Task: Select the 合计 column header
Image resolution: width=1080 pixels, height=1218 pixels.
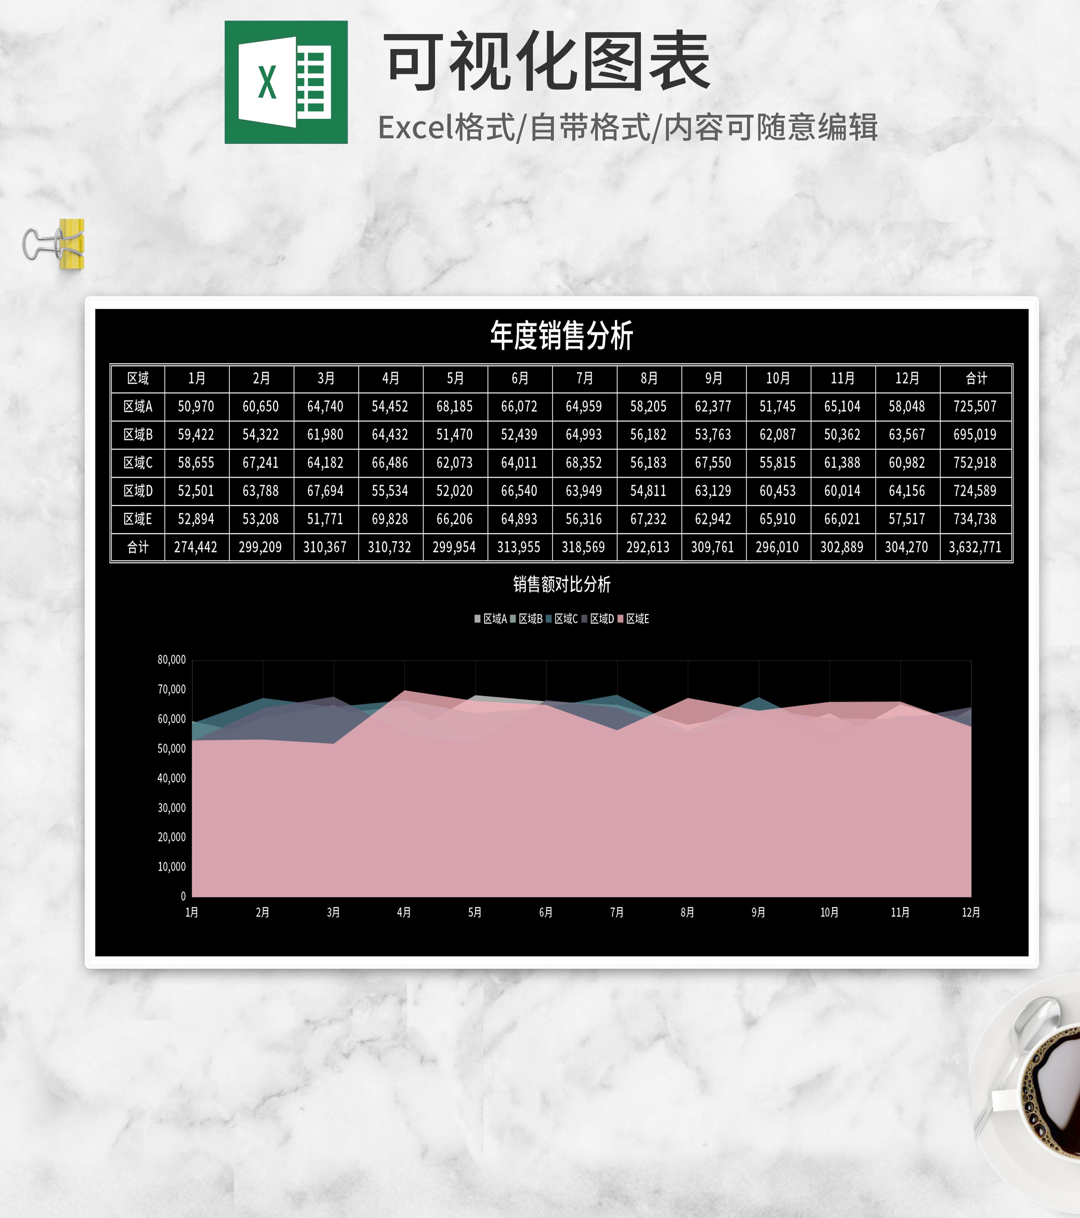Action: click(x=976, y=379)
